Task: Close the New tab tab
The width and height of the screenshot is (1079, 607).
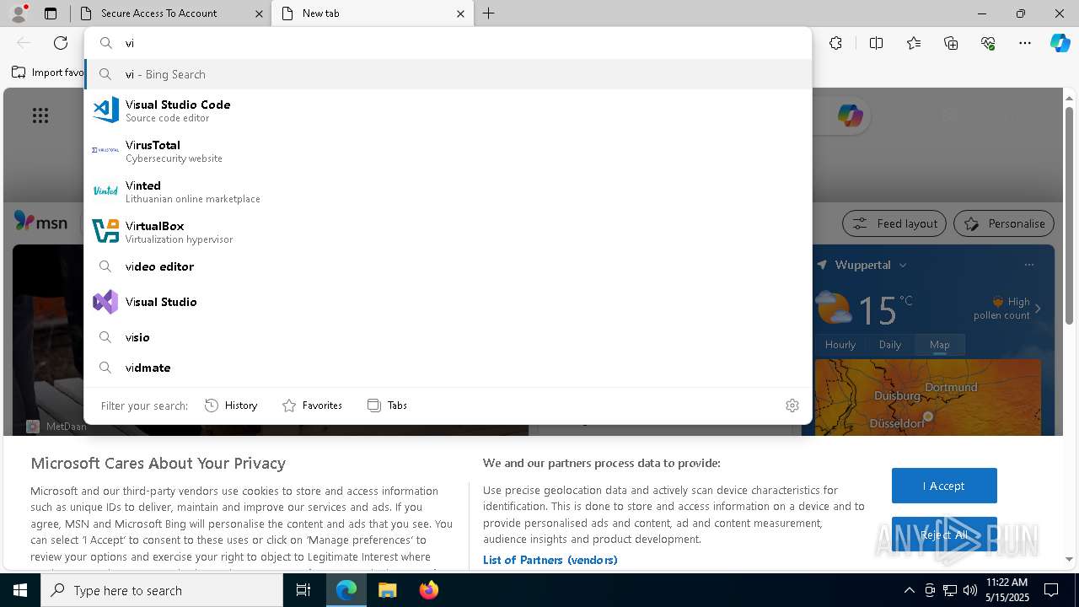Action: point(460,13)
